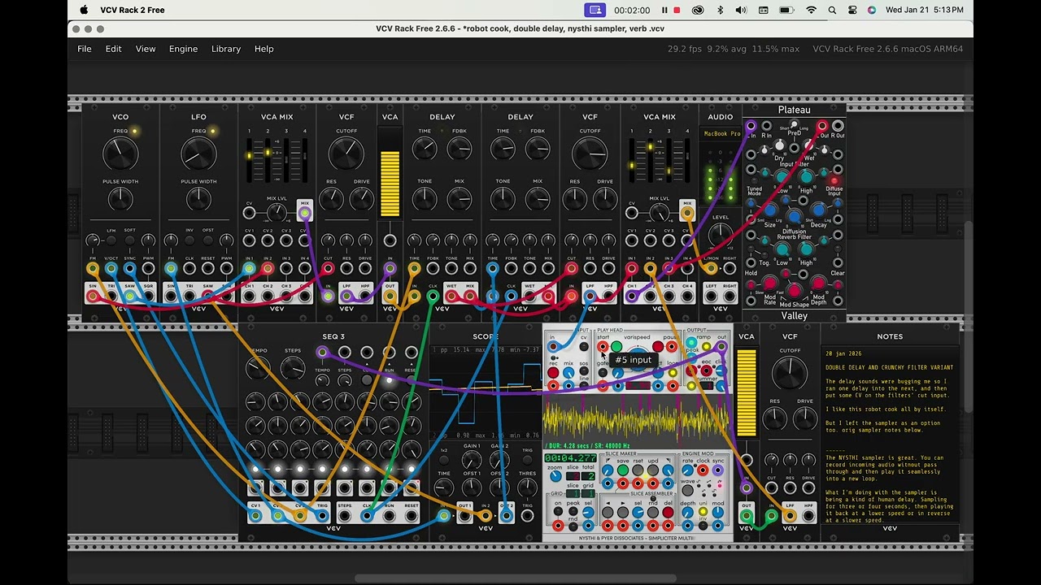Click the Plateau R In port
This screenshot has width=1041, height=585.
point(766,126)
